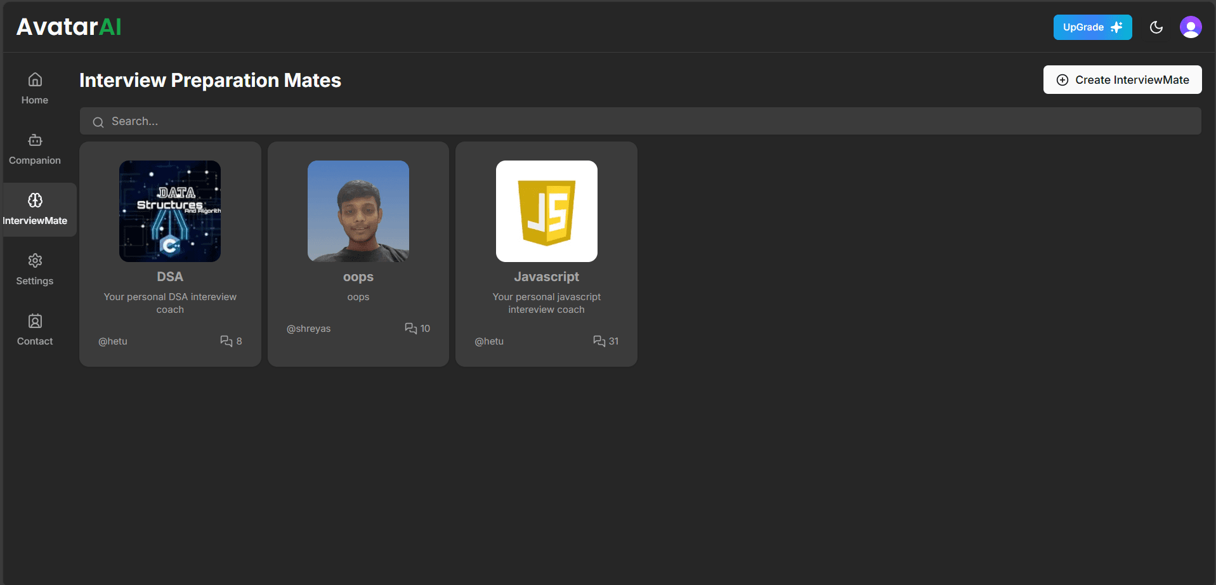Click the search magnifier icon

(x=98, y=122)
